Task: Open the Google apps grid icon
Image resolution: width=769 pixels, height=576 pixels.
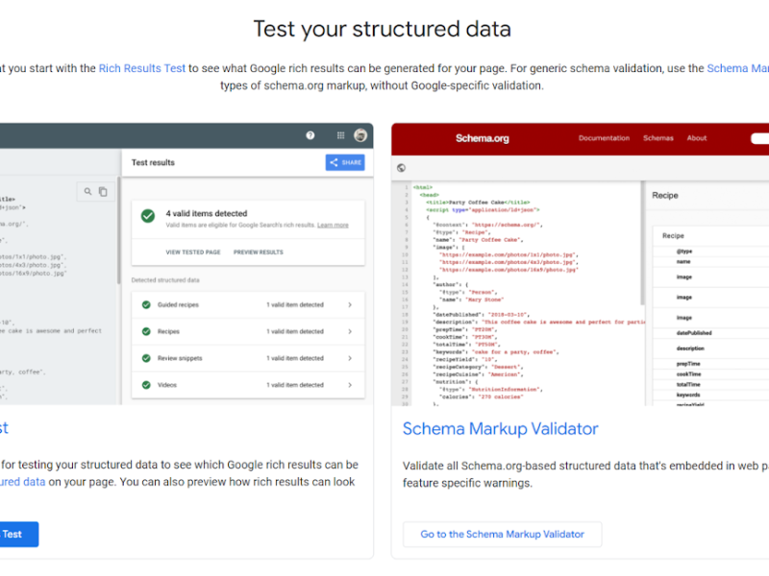Action: 340,135
